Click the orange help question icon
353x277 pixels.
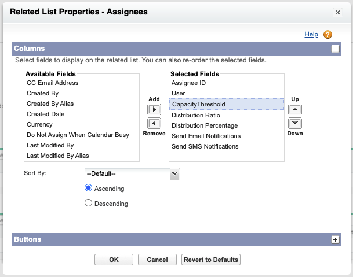pos(327,34)
